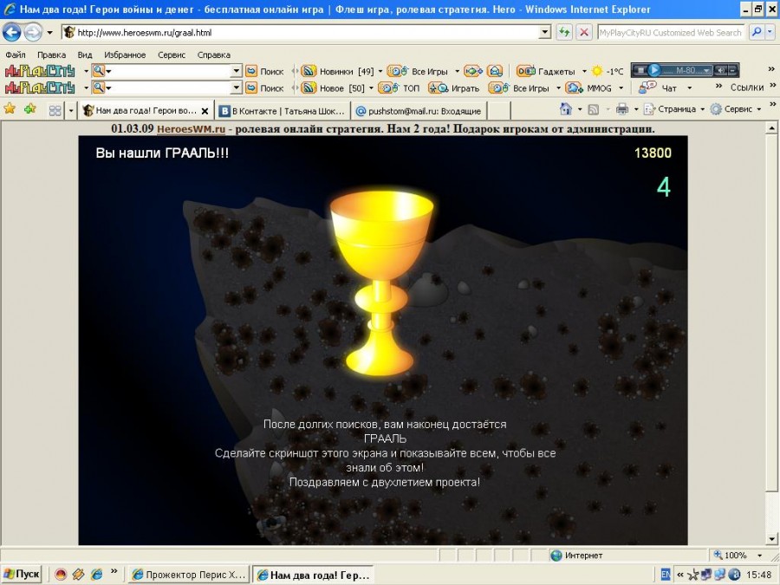
Task: Click the page scrollbar up arrow
Action: pos(772,127)
